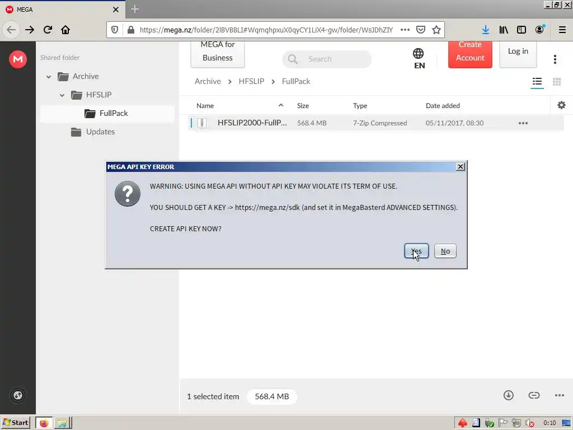Image resolution: width=573 pixels, height=430 pixels.
Task: Open page actions ellipsis in address bar
Action: pyautogui.click(x=405, y=30)
